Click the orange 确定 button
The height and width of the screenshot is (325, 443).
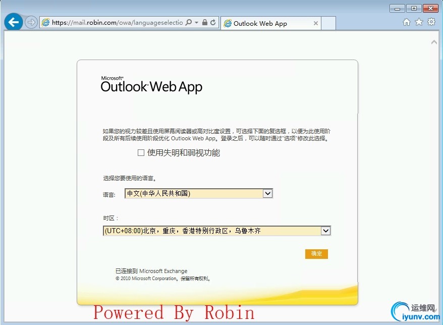(x=316, y=254)
